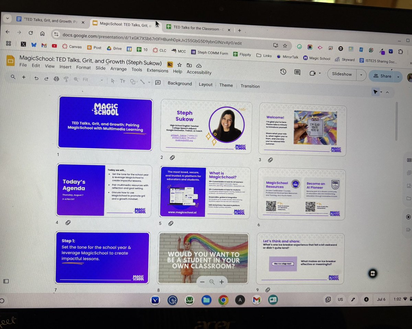Insert a shape from the toolbar

[133, 82]
